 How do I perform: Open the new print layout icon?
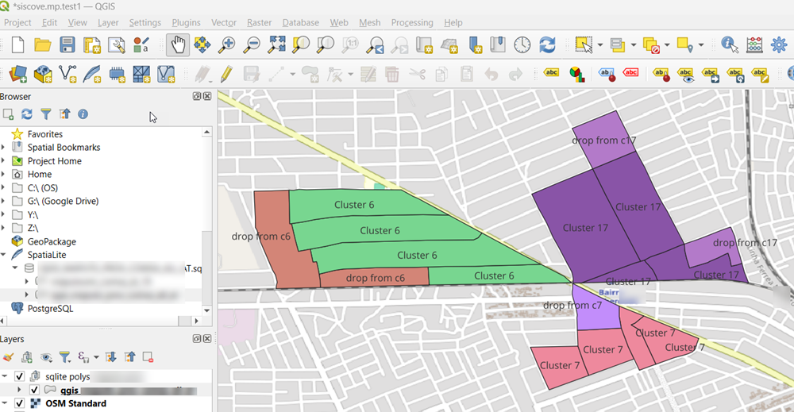pyautogui.click(x=91, y=45)
